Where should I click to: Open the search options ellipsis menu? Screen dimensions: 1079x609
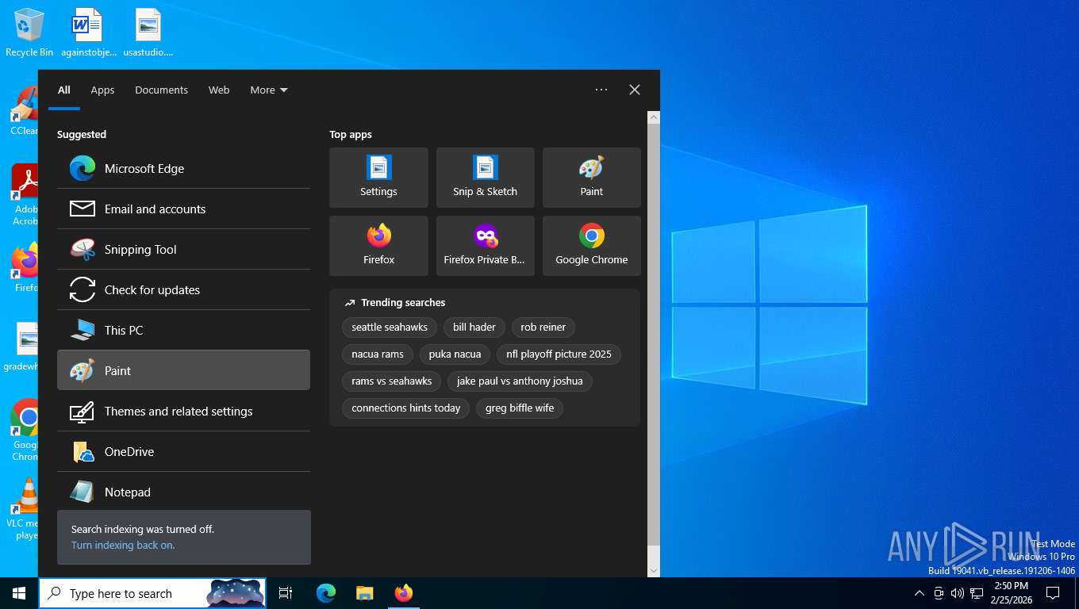click(601, 90)
